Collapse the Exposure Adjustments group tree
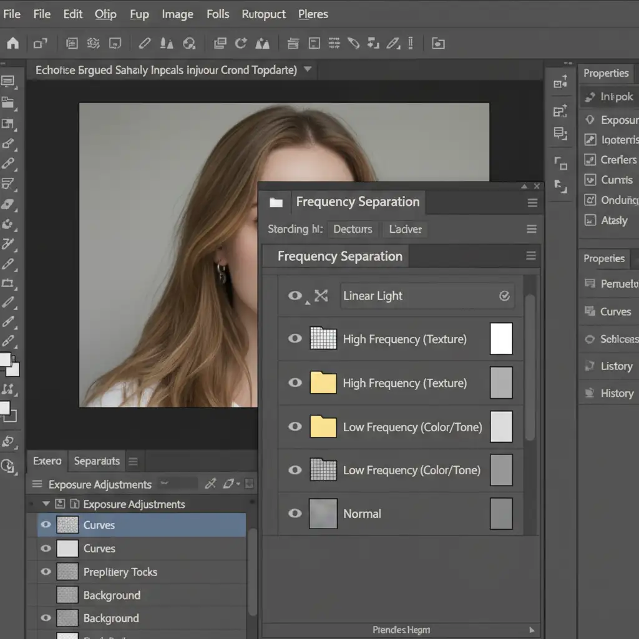Image resolution: width=639 pixels, height=639 pixels. click(x=46, y=504)
